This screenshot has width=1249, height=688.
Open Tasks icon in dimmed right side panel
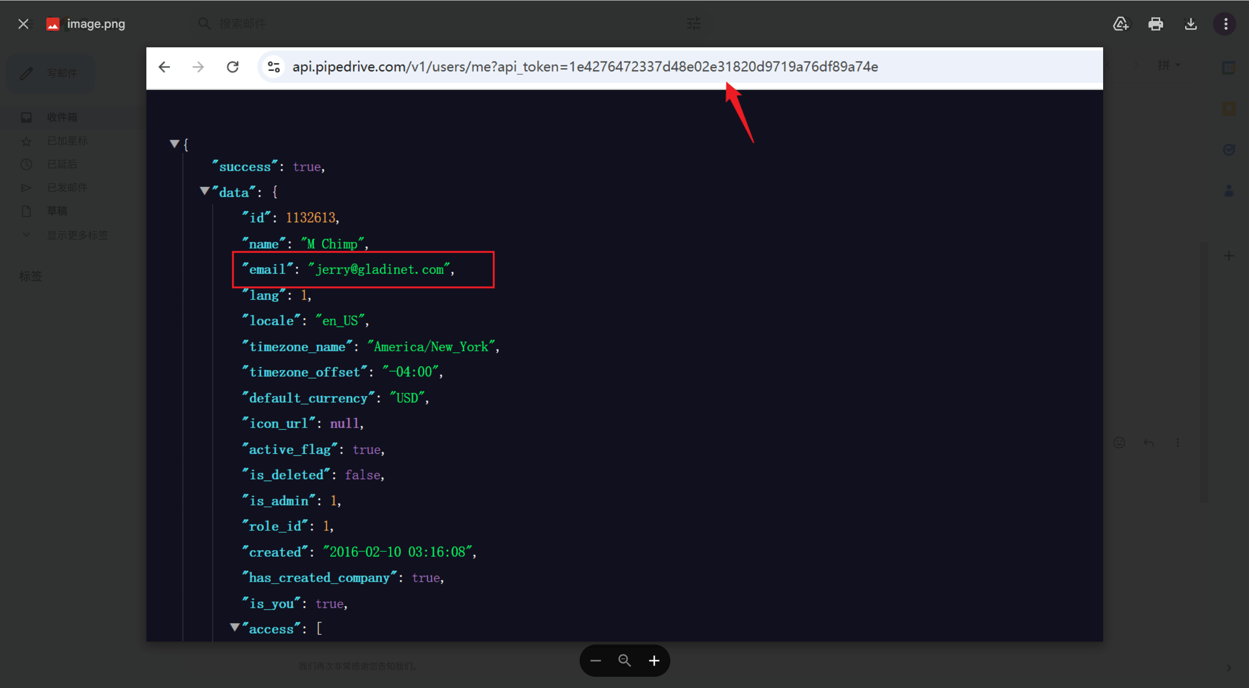(1229, 149)
